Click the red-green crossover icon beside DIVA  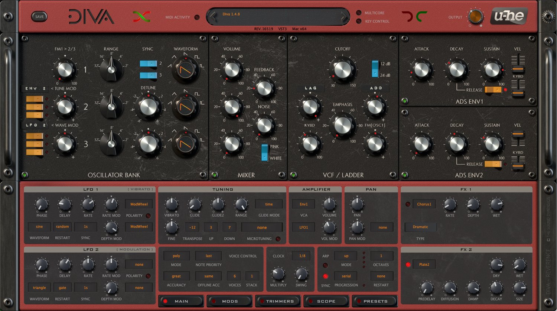(x=141, y=16)
